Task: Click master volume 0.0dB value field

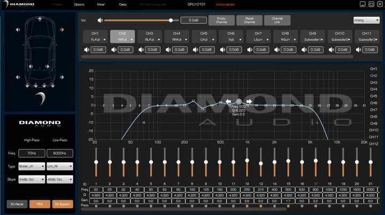Action: [194, 20]
